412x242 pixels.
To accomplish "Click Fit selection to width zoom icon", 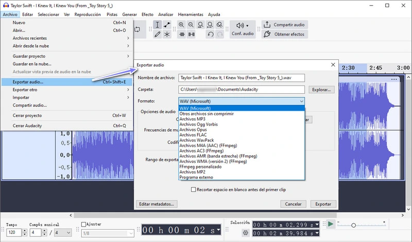I will tap(200, 25).
